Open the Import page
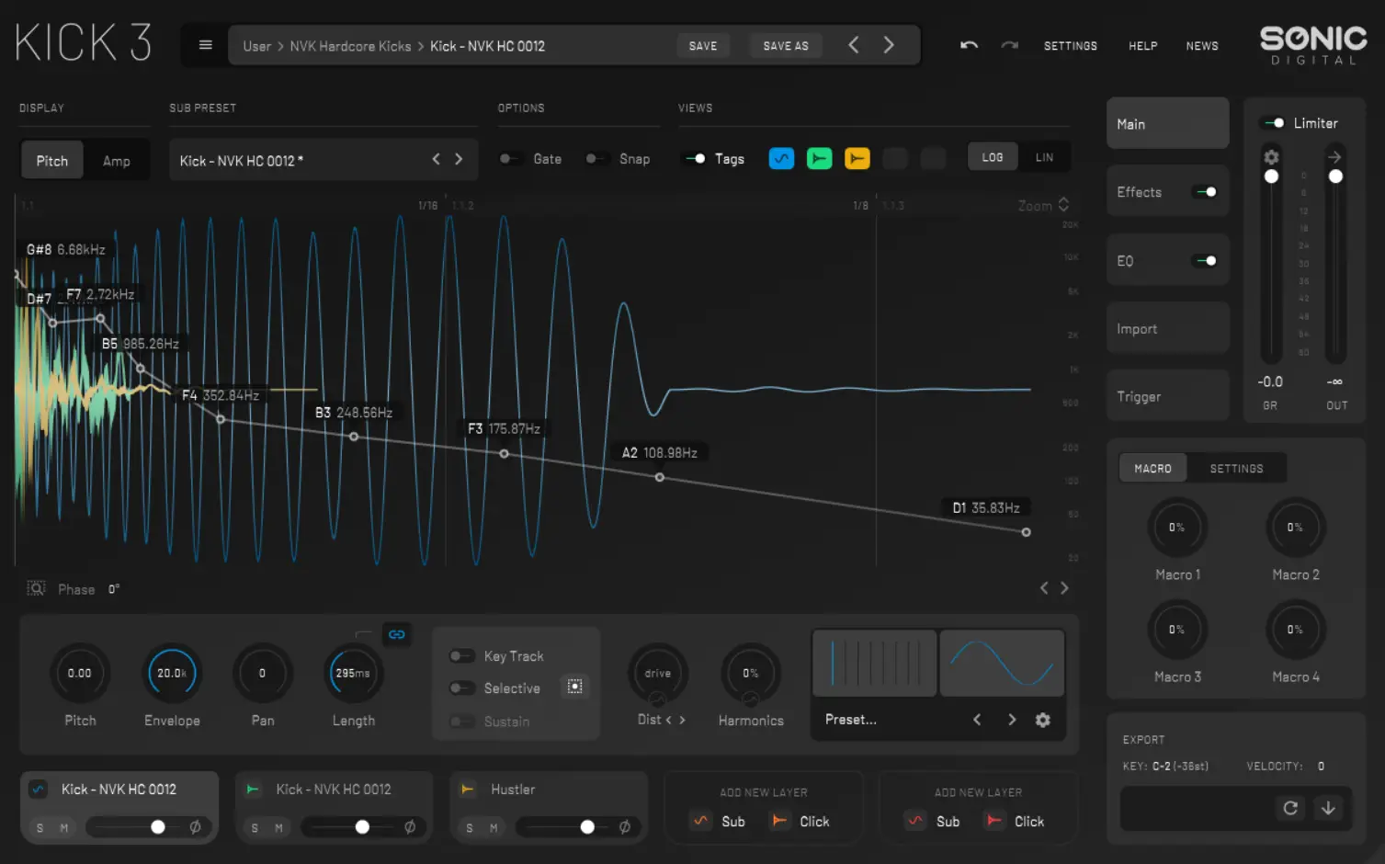Screen dimensions: 1385x864 [1167, 328]
